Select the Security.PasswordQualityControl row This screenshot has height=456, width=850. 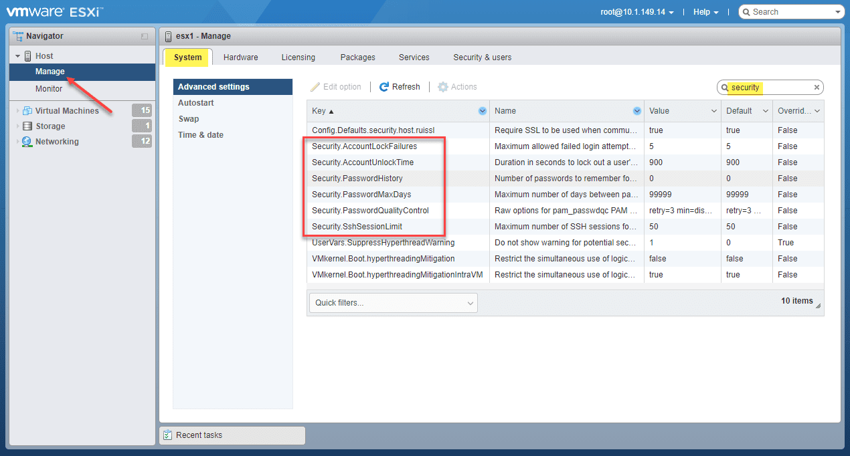565,211
